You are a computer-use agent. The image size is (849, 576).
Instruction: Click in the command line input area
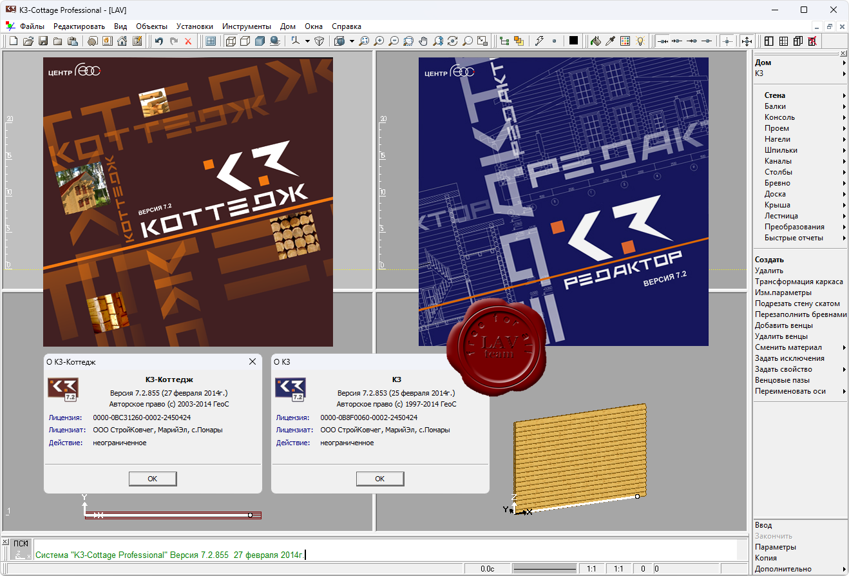385,550
